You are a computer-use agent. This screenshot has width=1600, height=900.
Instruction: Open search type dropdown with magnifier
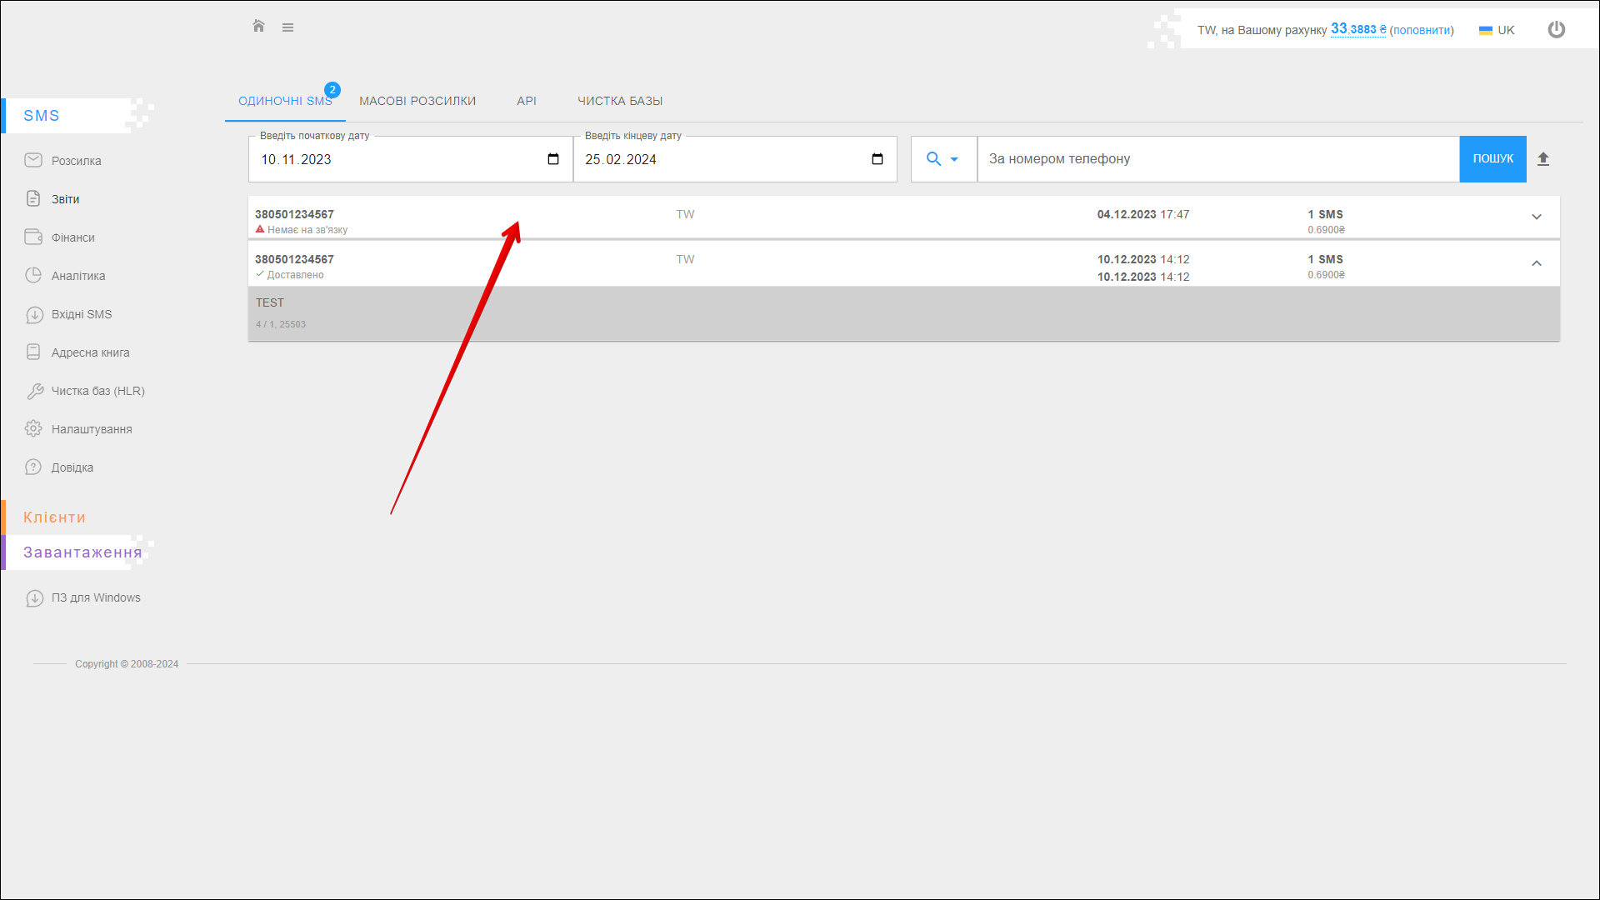coord(942,159)
